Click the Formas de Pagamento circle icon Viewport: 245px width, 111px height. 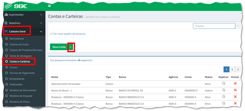click(x=6, y=73)
